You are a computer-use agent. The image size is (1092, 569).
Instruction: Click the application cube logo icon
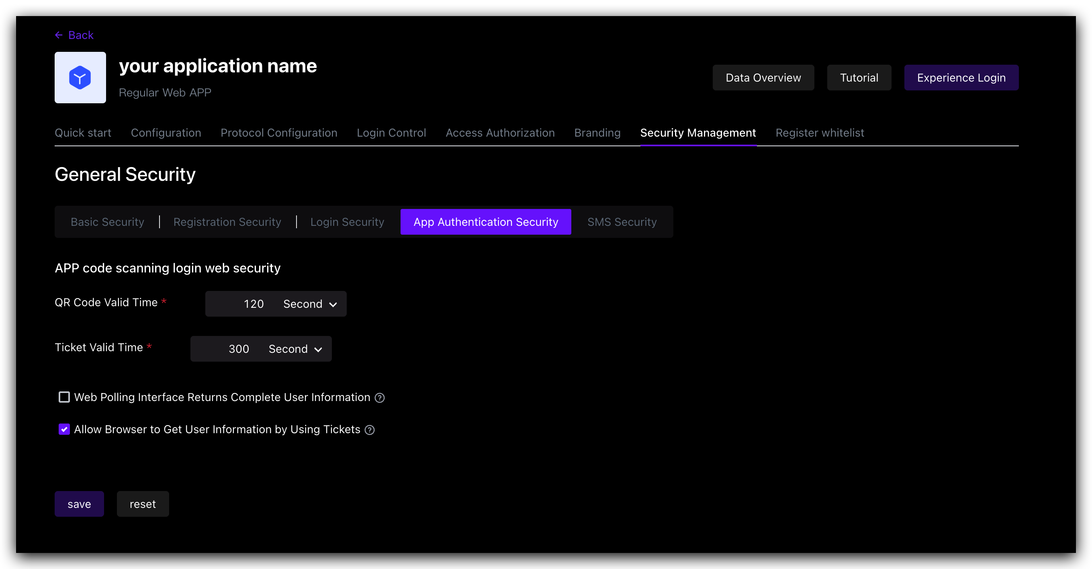80,78
